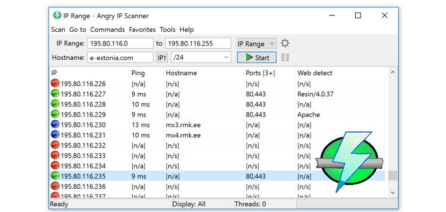
Task: Click the 13 ms ping value
Action: pos(141,125)
